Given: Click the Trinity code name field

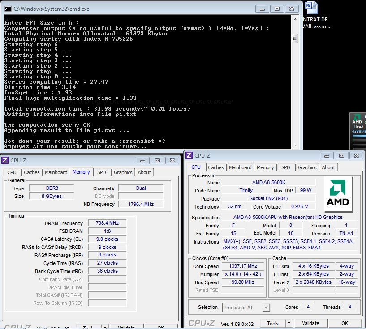Looking at the screenshot, I should point(246,190).
